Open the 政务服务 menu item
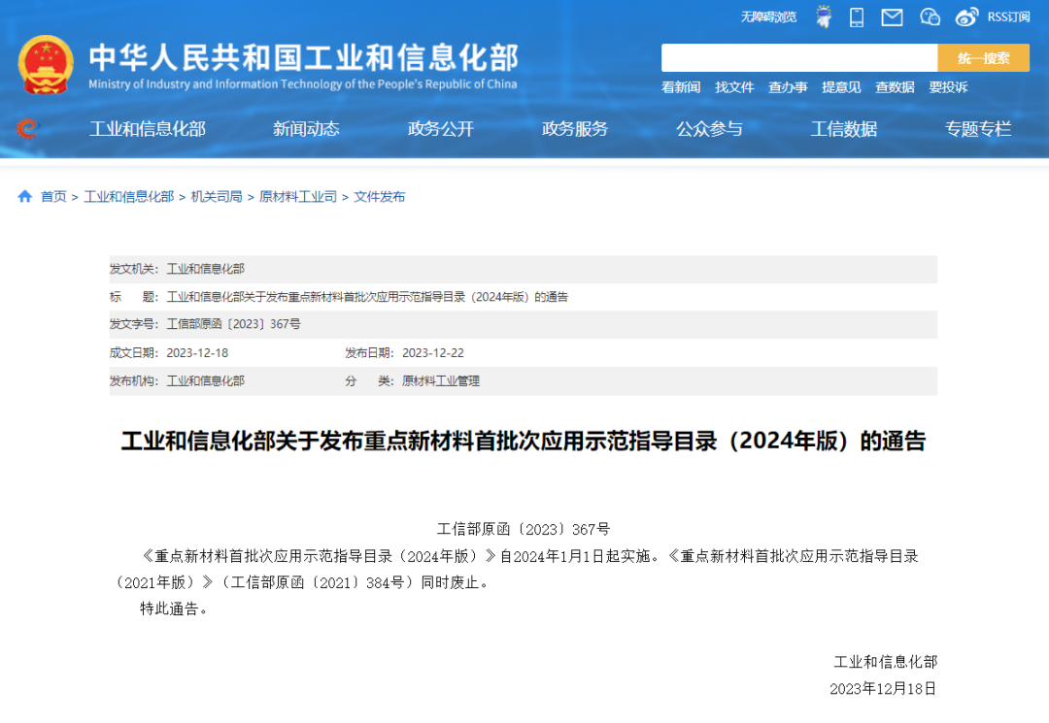This screenshot has height=723, width=1049. (x=575, y=129)
